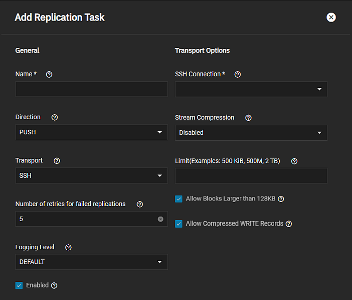Show help for Number of retries
352x300 pixels.
point(140,204)
